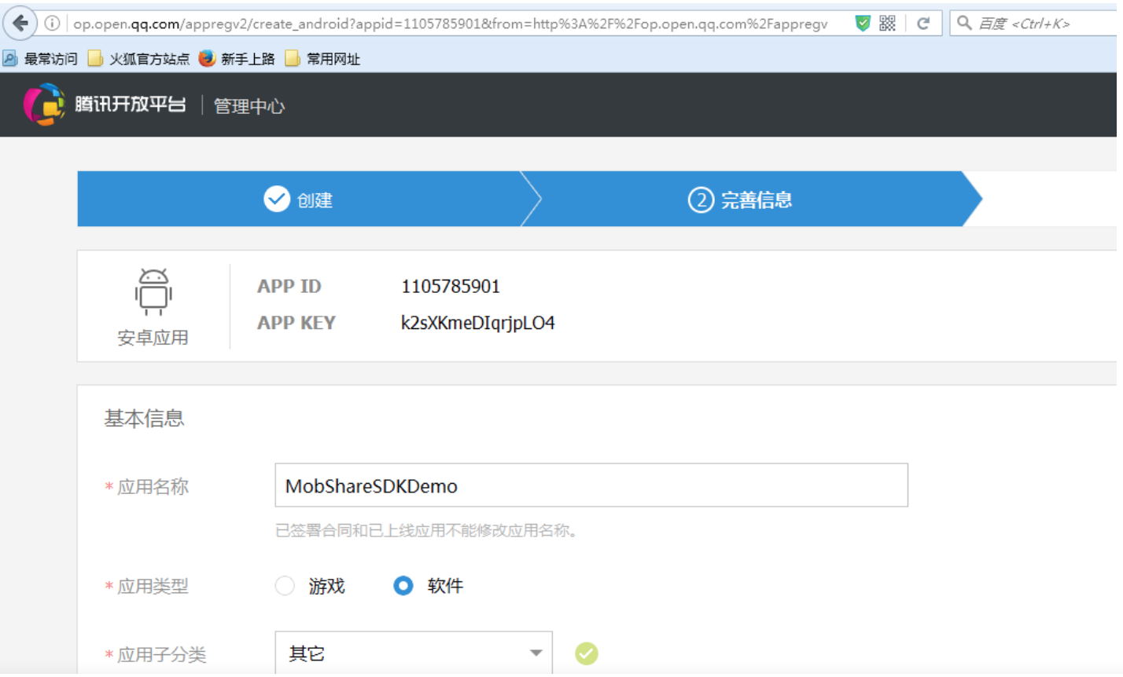Click the browser back arrow button
Image resolution: width=1123 pixels, height=677 pixels.
(20, 24)
